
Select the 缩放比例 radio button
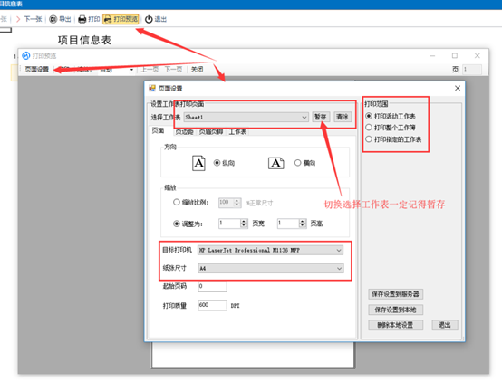177,202
